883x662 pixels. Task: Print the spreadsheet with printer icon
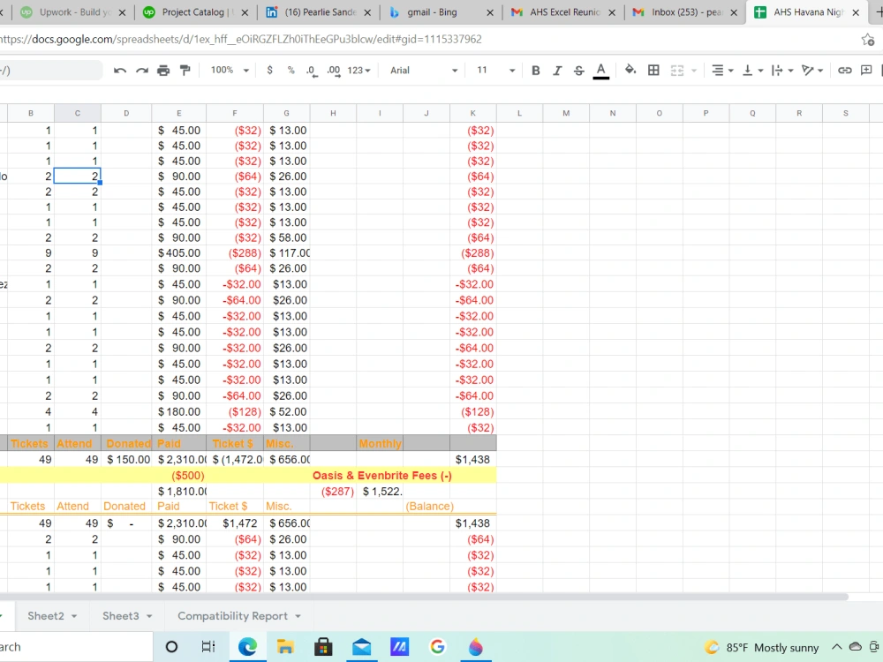(x=163, y=71)
